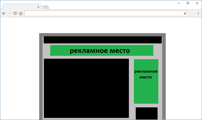Screen dimensions: 202x120
Task: Click the greyed-out Forward arrow
Action: 9,13
